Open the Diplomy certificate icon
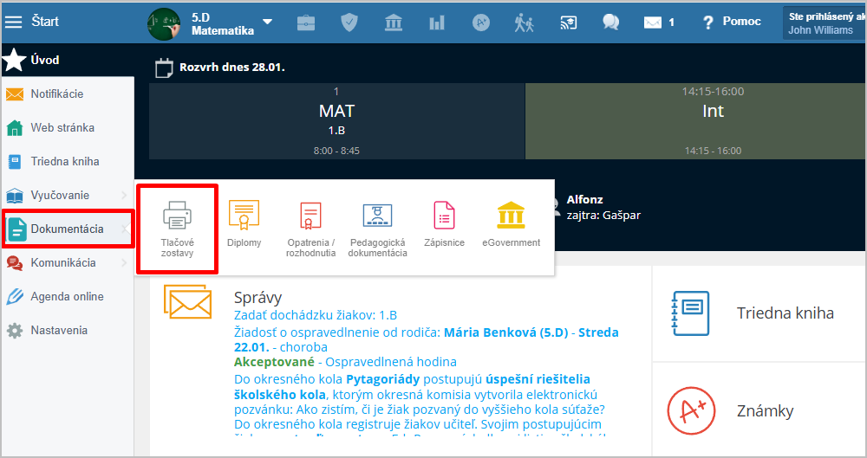Viewport: 867px width, 458px height. click(x=244, y=214)
